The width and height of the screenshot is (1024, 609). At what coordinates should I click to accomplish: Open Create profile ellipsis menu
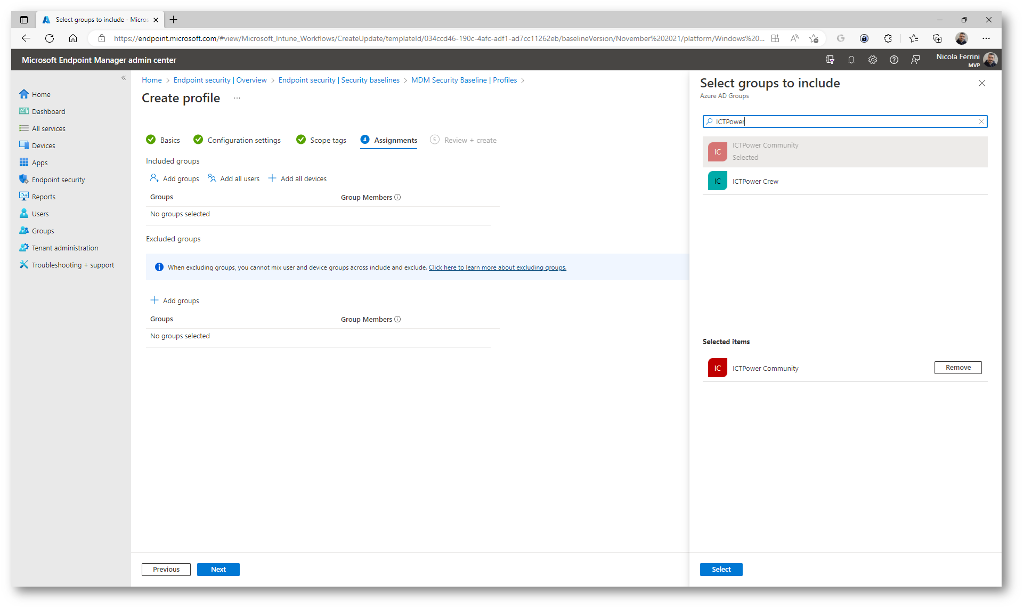coord(237,98)
